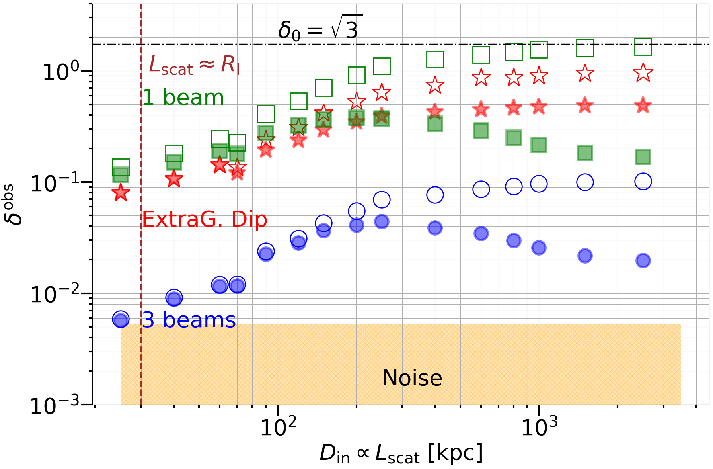The image size is (713, 469).
Task: Select the "Noise" label text
Action: point(412,378)
